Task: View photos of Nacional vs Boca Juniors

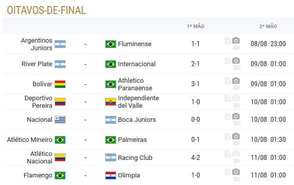Action: click(x=236, y=116)
